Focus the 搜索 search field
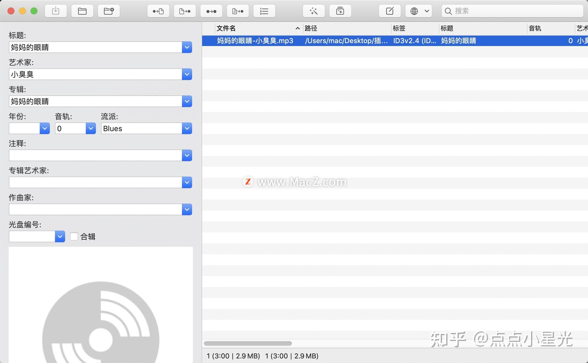This screenshot has height=363, width=588. click(x=512, y=11)
